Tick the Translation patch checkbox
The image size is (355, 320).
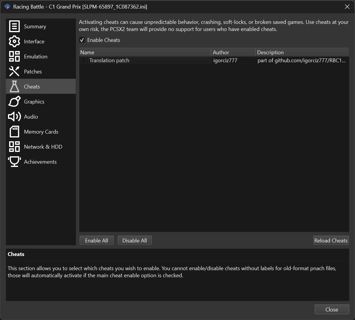click(x=84, y=60)
